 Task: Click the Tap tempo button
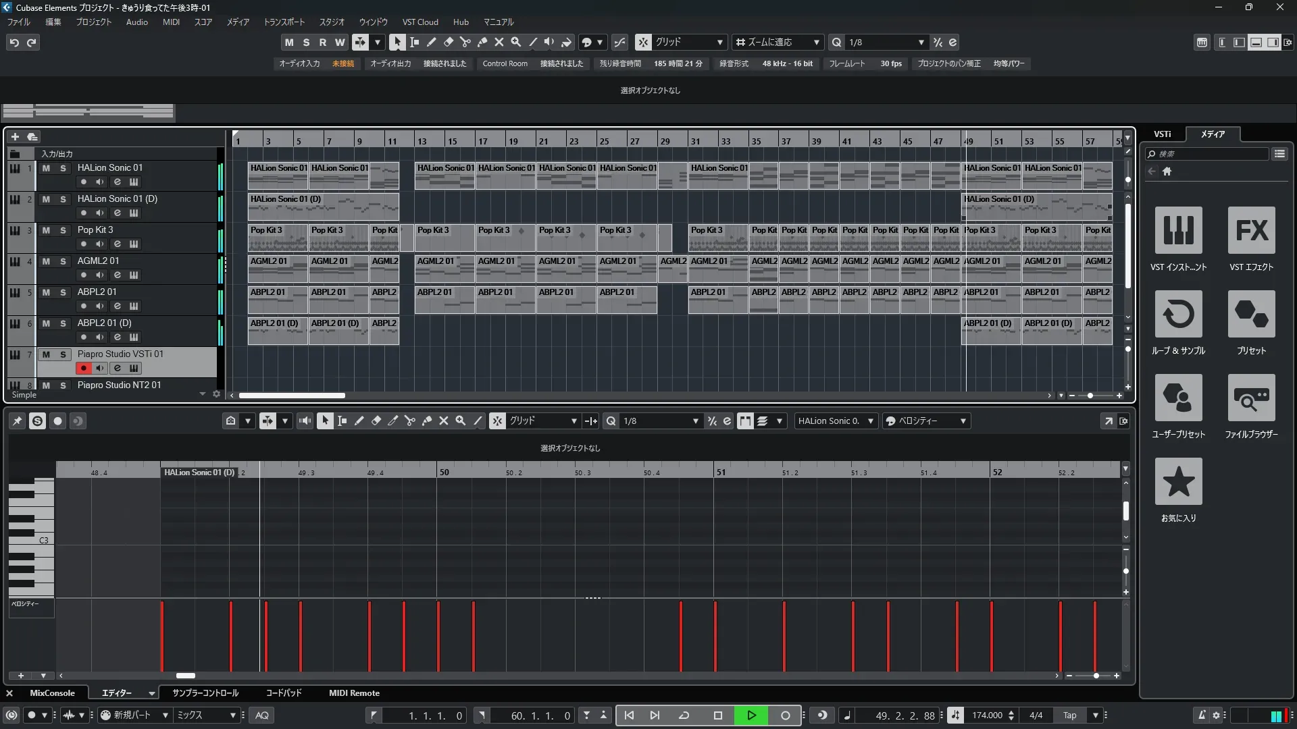(x=1069, y=715)
